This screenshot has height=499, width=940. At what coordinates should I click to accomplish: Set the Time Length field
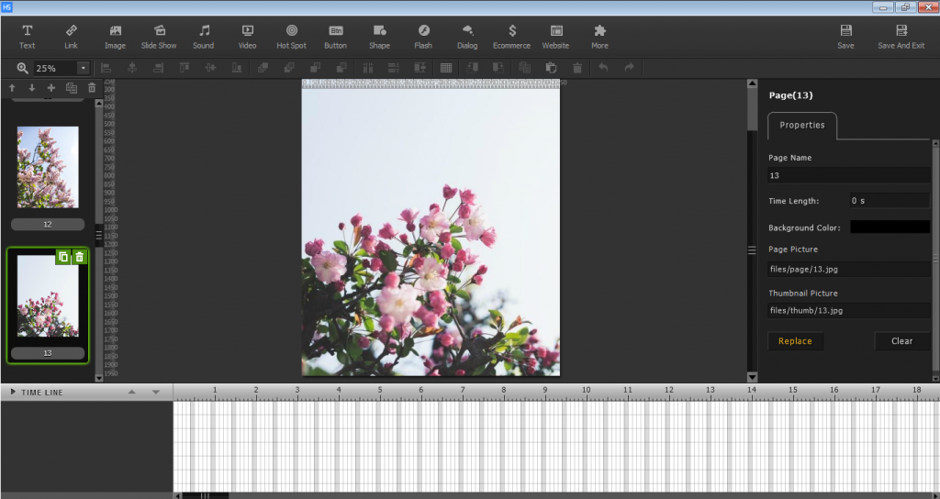click(889, 201)
